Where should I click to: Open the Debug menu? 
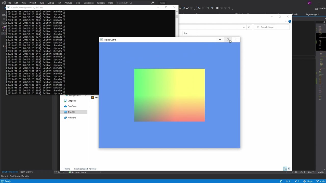(x=51, y=3)
